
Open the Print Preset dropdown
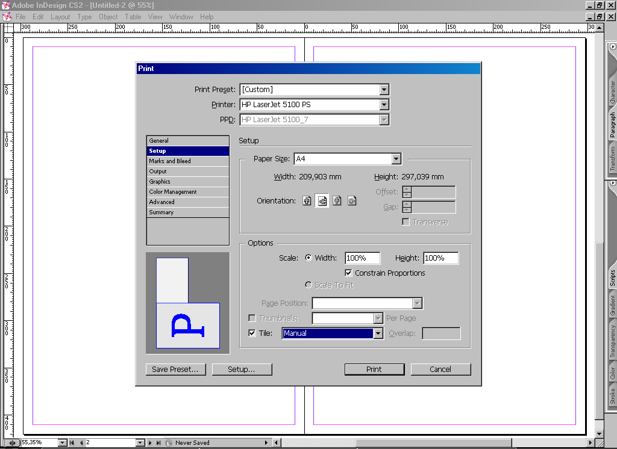click(x=384, y=90)
